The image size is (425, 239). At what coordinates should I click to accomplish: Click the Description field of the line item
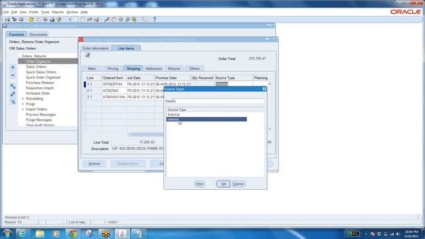point(137,149)
